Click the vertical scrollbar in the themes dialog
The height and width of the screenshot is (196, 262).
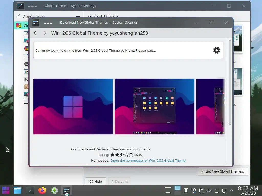pos(230,82)
